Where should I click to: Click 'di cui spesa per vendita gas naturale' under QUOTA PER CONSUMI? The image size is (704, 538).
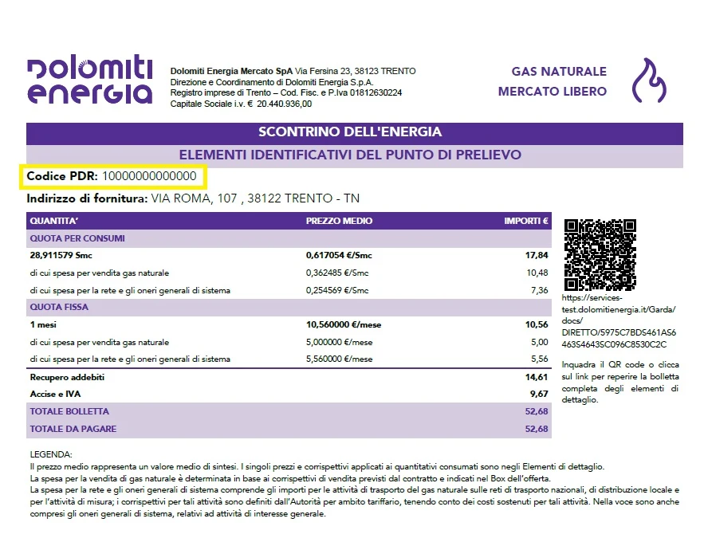click(100, 273)
